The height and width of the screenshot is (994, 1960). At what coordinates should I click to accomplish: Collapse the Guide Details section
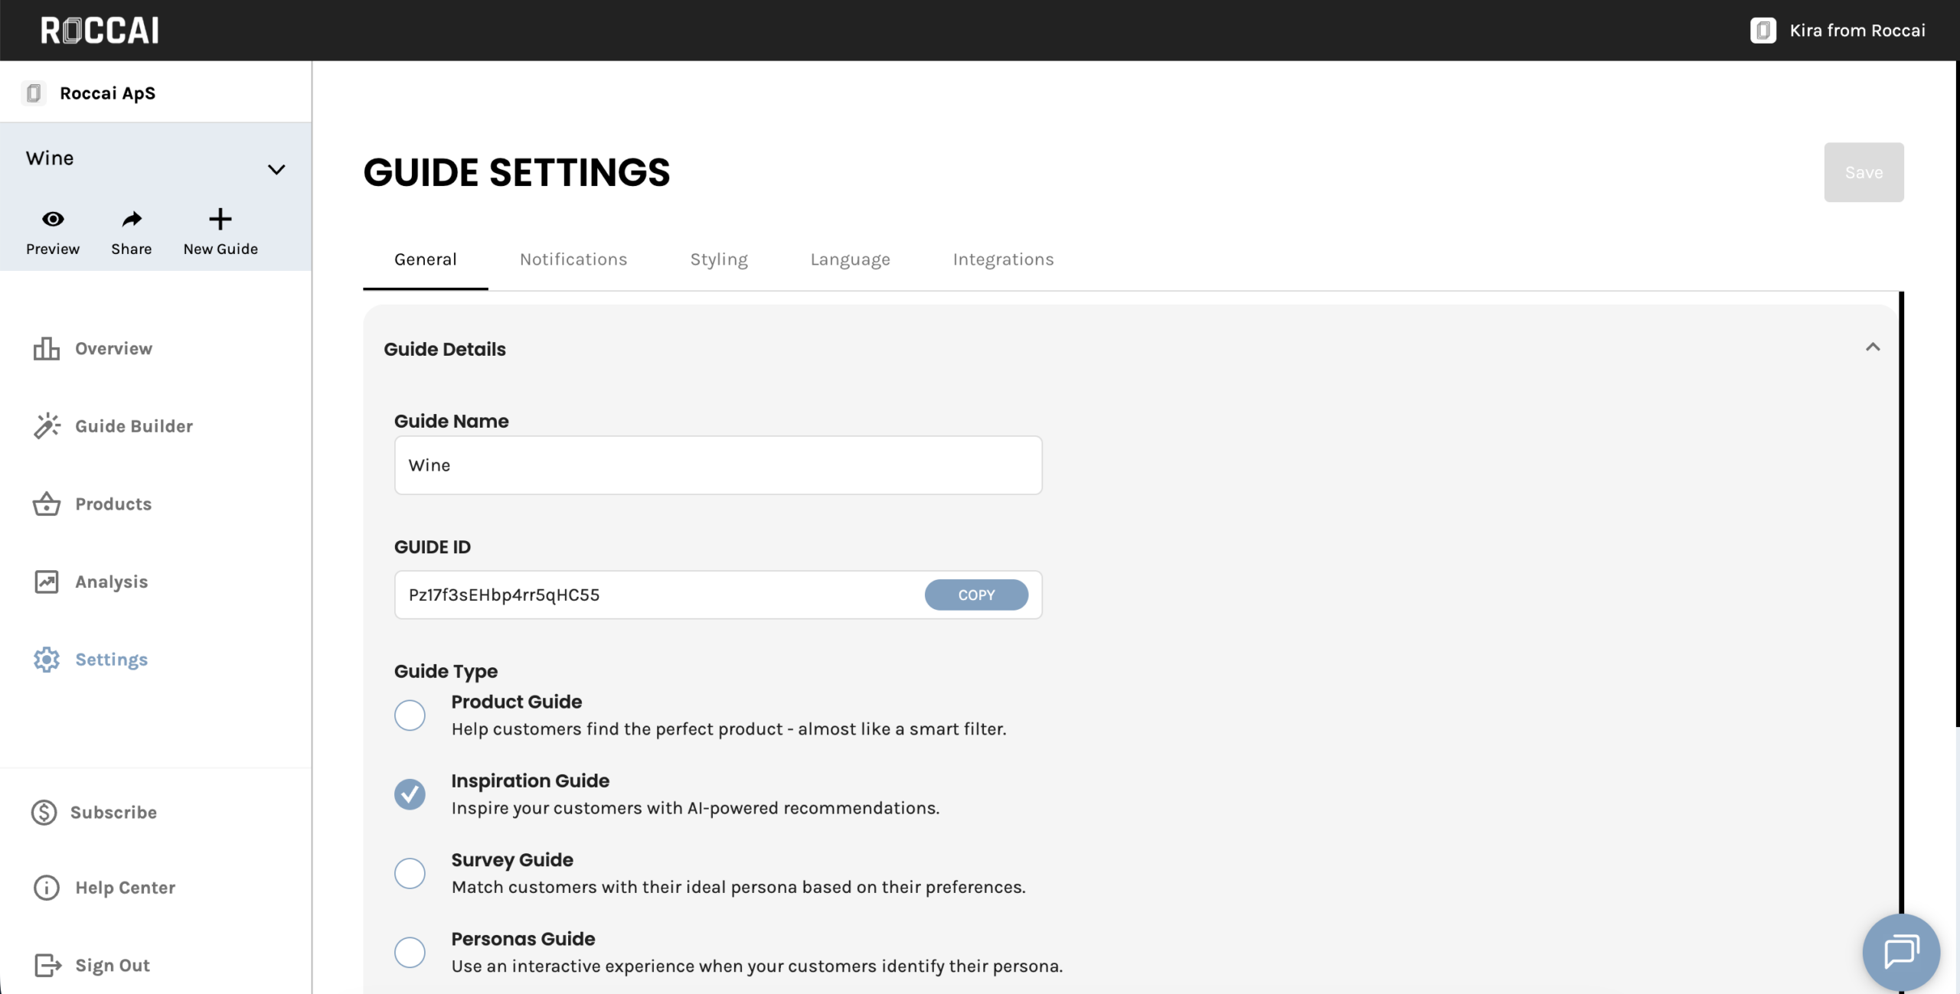coord(1873,347)
